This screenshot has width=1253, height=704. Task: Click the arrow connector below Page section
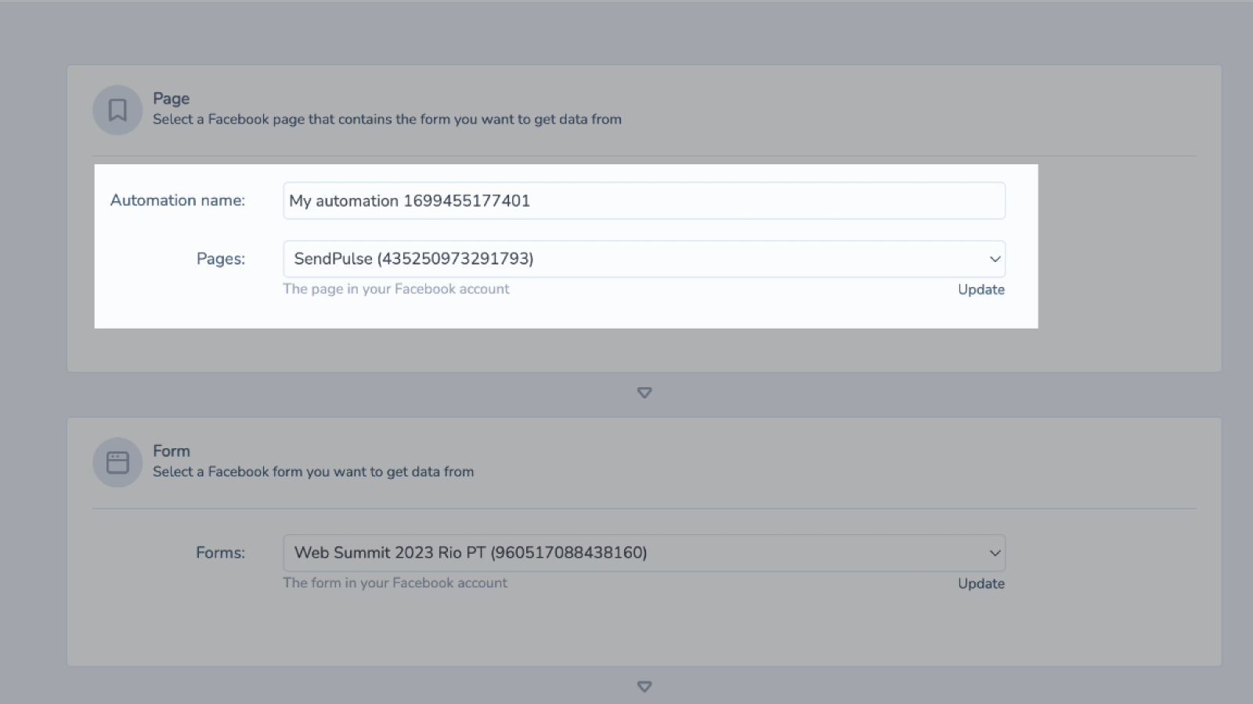645,393
